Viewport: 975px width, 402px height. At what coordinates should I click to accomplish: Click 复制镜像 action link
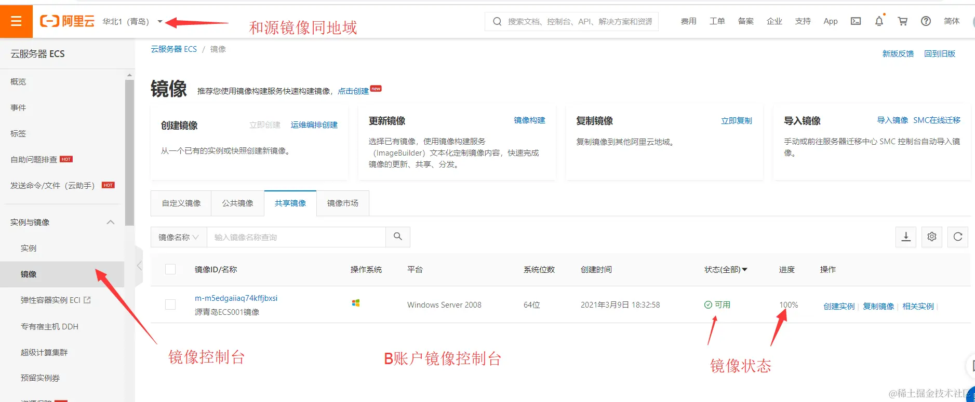point(878,307)
